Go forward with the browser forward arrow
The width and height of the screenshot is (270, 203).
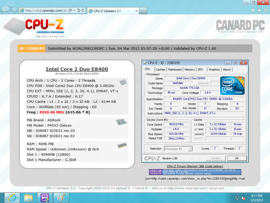click(14, 10)
